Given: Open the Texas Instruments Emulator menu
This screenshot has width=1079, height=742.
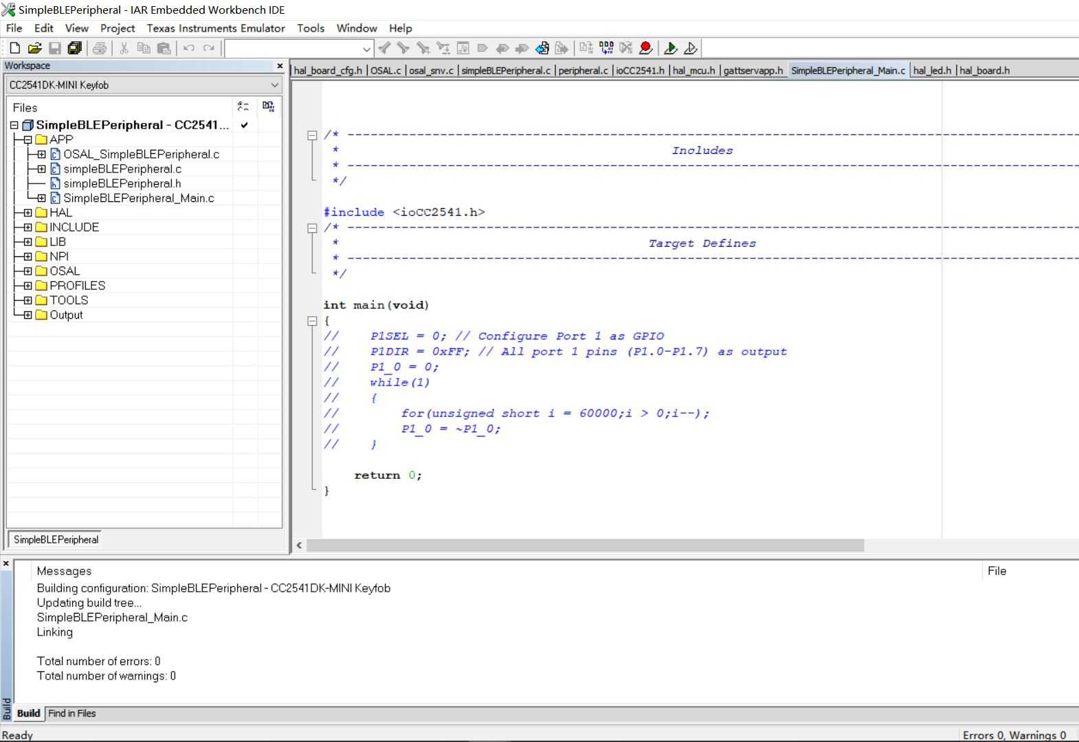Looking at the screenshot, I should coord(216,28).
